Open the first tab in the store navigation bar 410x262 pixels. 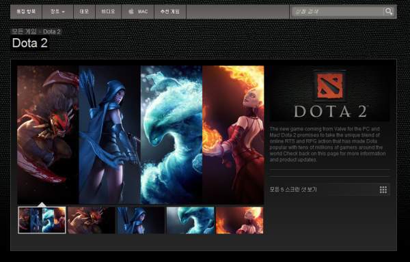[26, 12]
